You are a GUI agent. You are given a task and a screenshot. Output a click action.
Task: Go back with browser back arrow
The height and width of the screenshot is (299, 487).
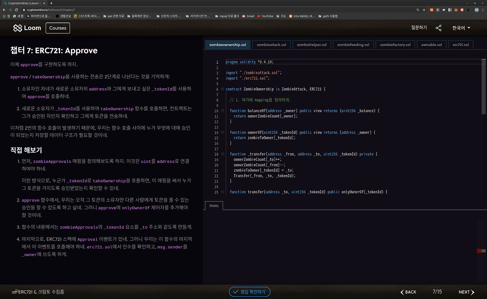click(4, 10)
